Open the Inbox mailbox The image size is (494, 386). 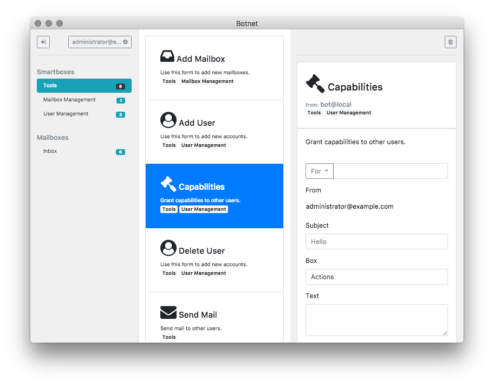point(84,151)
